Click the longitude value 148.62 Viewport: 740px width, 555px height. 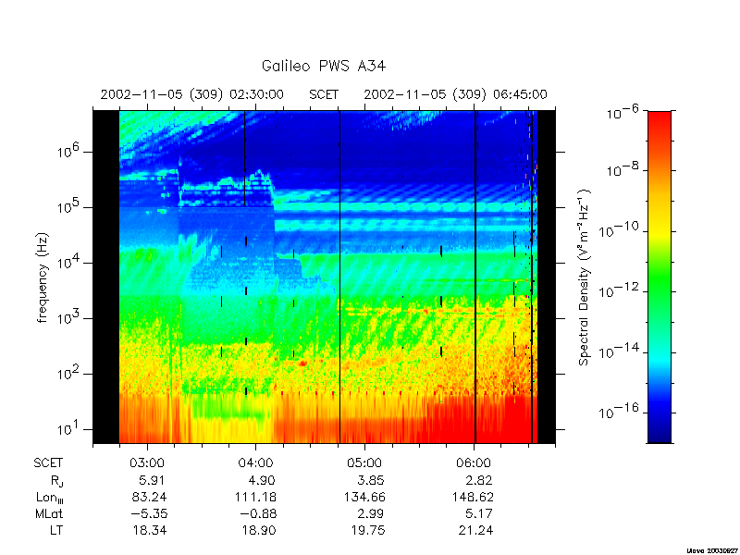tap(474, 497)
